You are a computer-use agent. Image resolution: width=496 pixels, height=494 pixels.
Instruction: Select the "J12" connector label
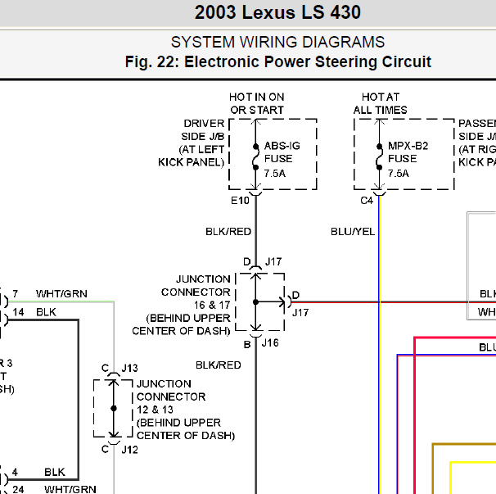pyautogui.click(x=129, y=450)
